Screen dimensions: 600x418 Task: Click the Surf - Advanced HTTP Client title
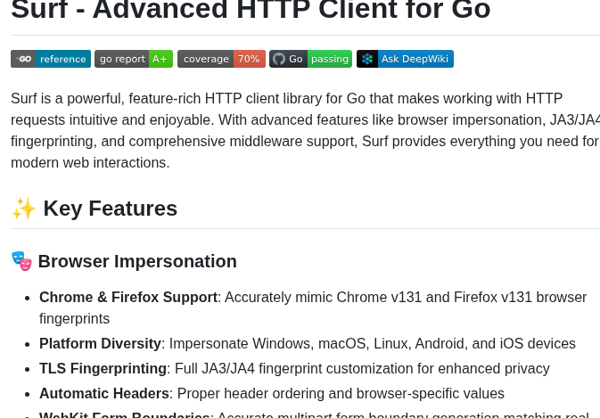tap(251, 9)
